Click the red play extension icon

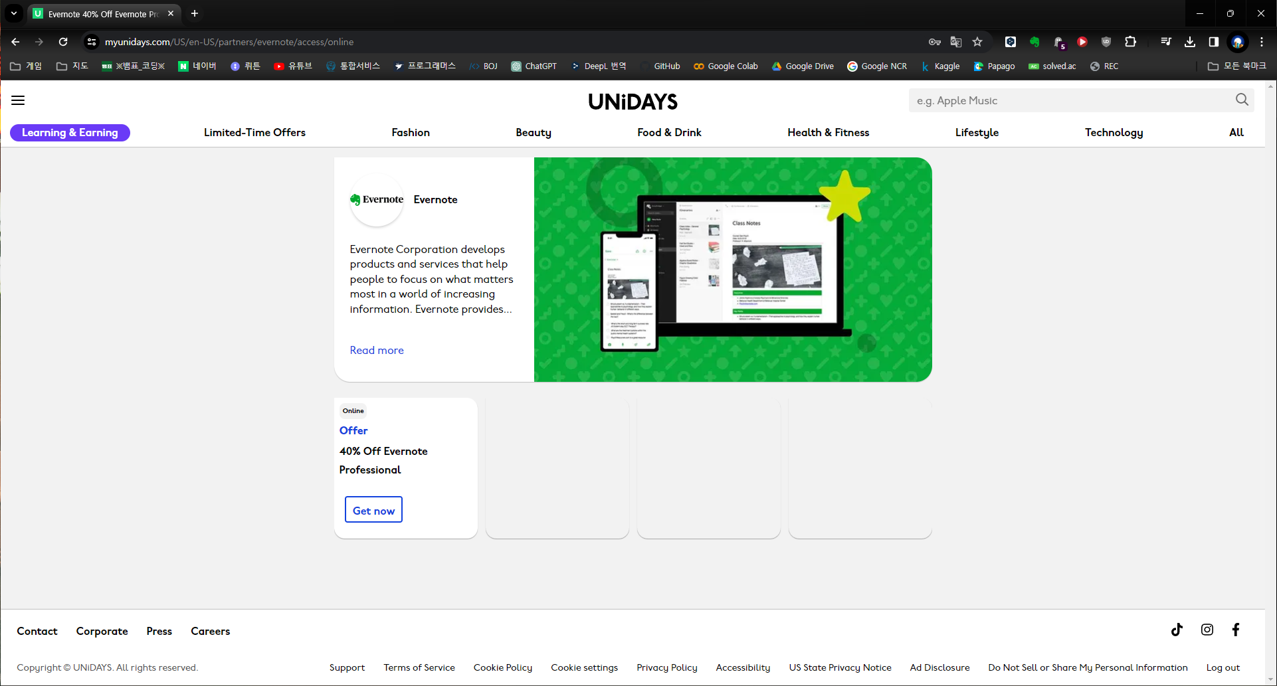[1082, 42]
